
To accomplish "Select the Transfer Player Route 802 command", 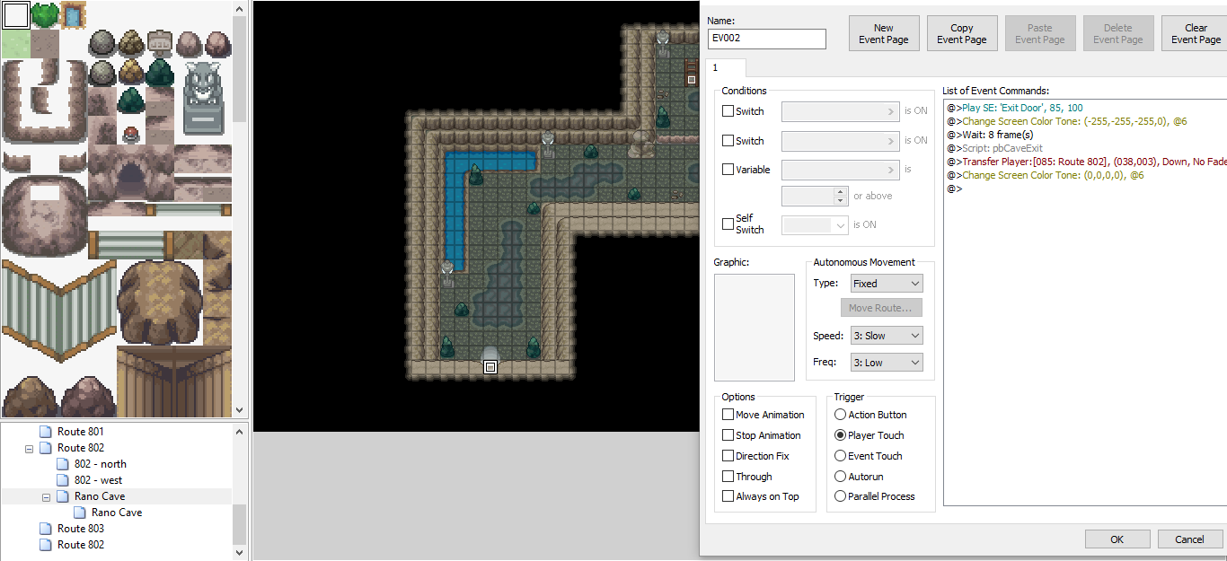I will 1086,162.
